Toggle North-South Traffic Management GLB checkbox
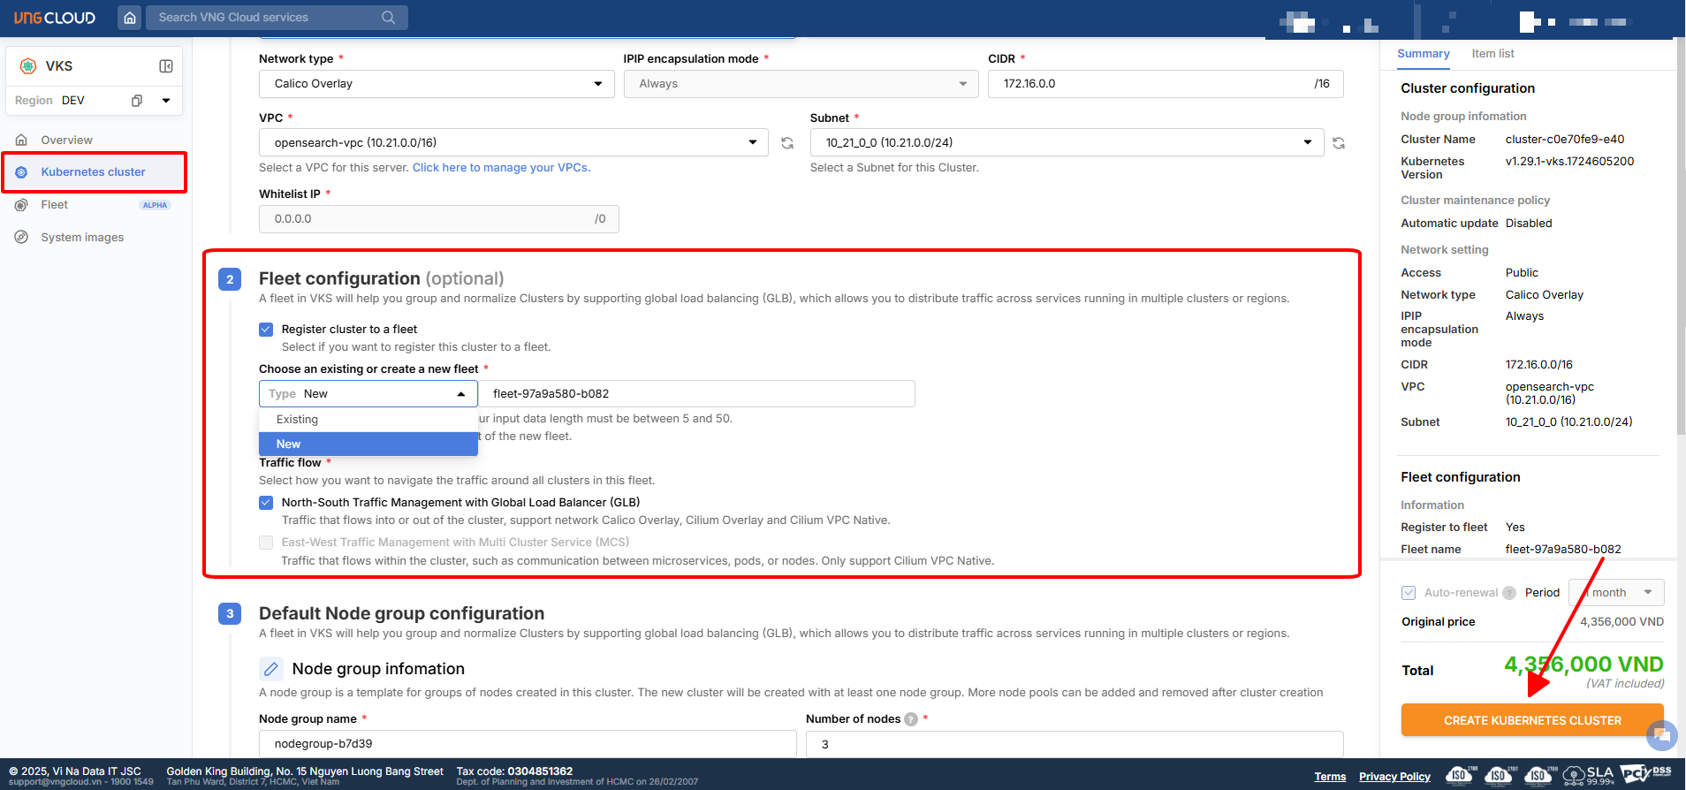Viewport: 1686px width, 790px height. (x=266, y=503)
